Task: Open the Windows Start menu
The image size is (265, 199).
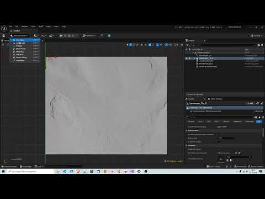Action: point(3,171)
